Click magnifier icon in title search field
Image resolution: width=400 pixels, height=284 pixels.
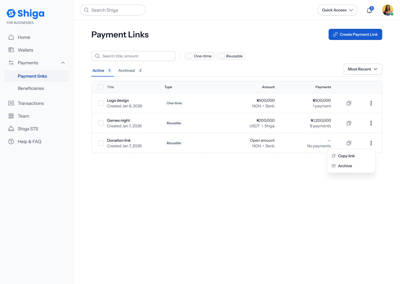pos(97,56)
